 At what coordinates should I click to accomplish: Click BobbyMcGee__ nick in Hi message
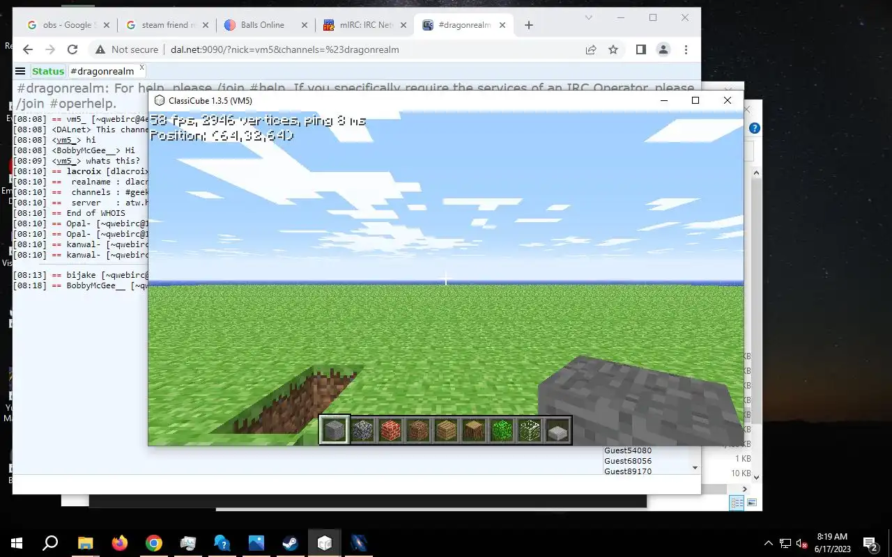coord(86,150)
